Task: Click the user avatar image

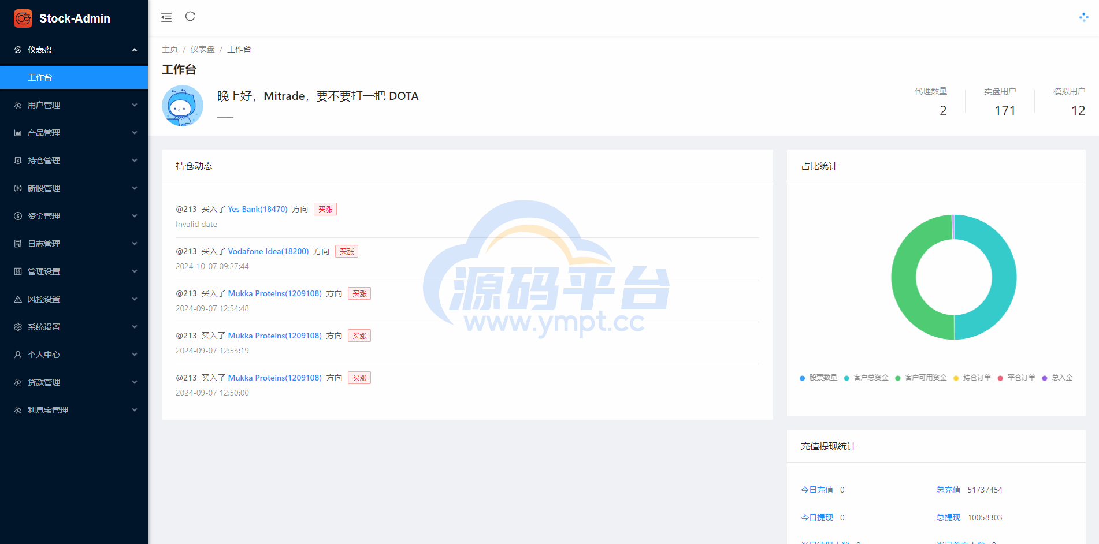Action: [183, 106]
